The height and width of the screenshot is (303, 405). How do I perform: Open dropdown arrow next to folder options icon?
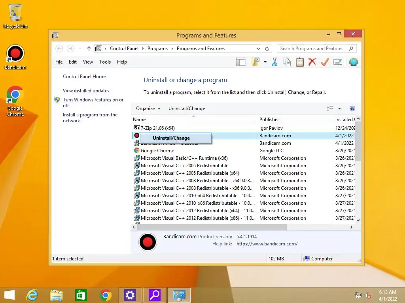tap(265, 62)
